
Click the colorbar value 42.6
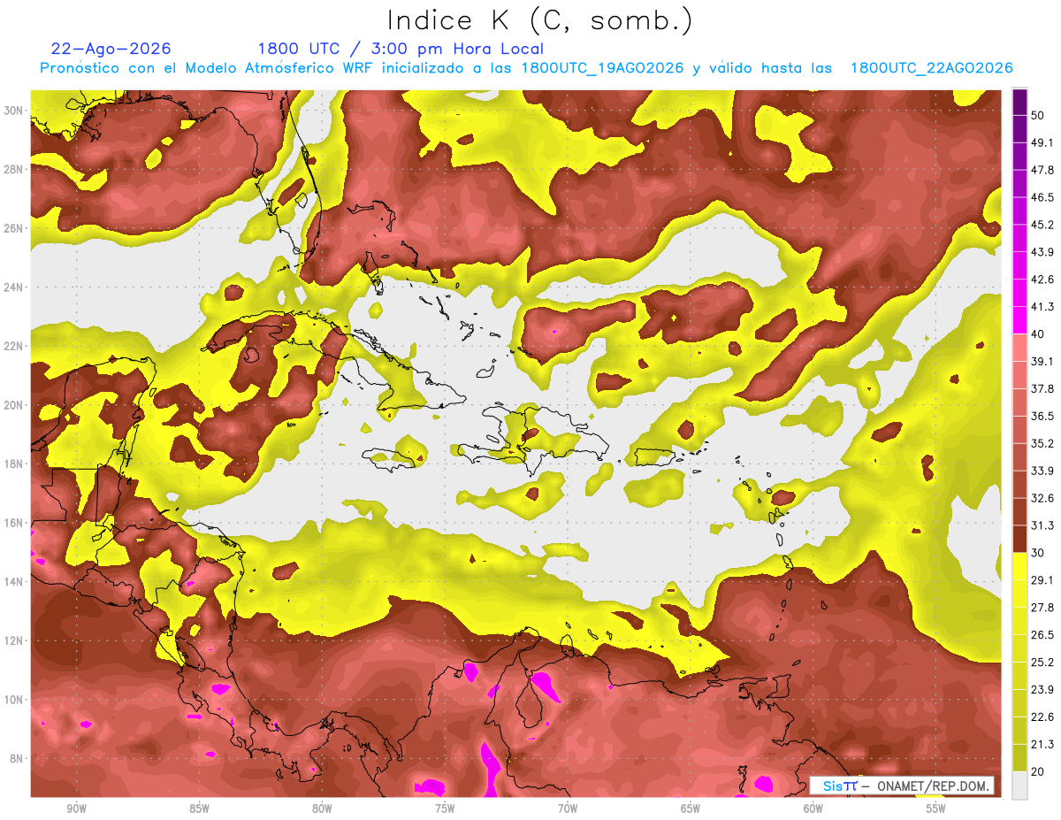click(1042, 280)
